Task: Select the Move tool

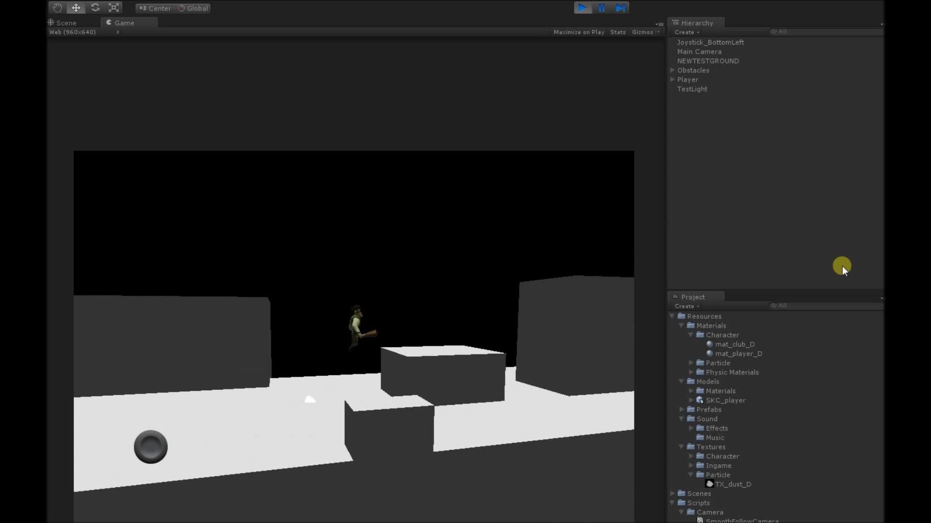Action: pos(76,8)
